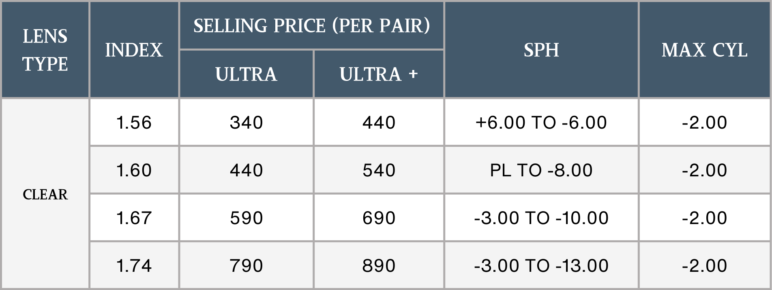The width and height of the screenshot is (772, 290).
Task: Click the 540 Ultra + price cell
Action: pyautogui.click(x=379, y=170)
